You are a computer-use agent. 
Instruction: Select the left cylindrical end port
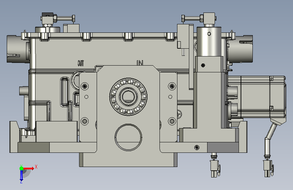[x=18, y=49]
